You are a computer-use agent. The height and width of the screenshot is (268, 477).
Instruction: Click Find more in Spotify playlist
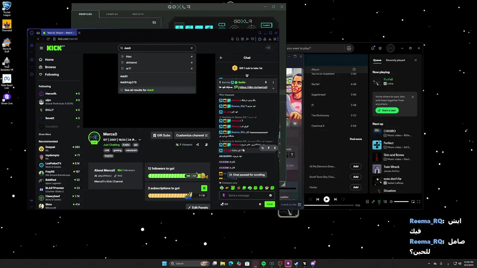tap(356, 139)
